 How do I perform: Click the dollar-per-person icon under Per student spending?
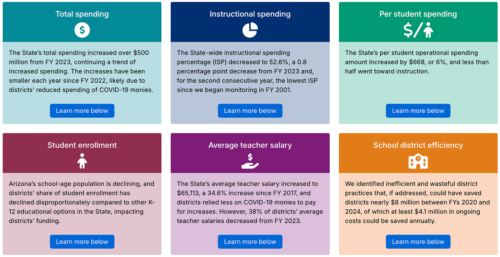(418, 30)
